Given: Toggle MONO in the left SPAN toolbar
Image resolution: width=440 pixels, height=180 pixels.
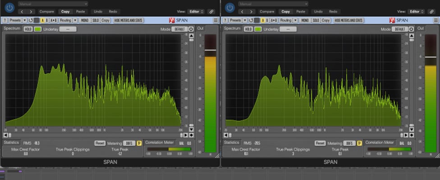Looking at the screenshot, I should (x=84, y=20).
